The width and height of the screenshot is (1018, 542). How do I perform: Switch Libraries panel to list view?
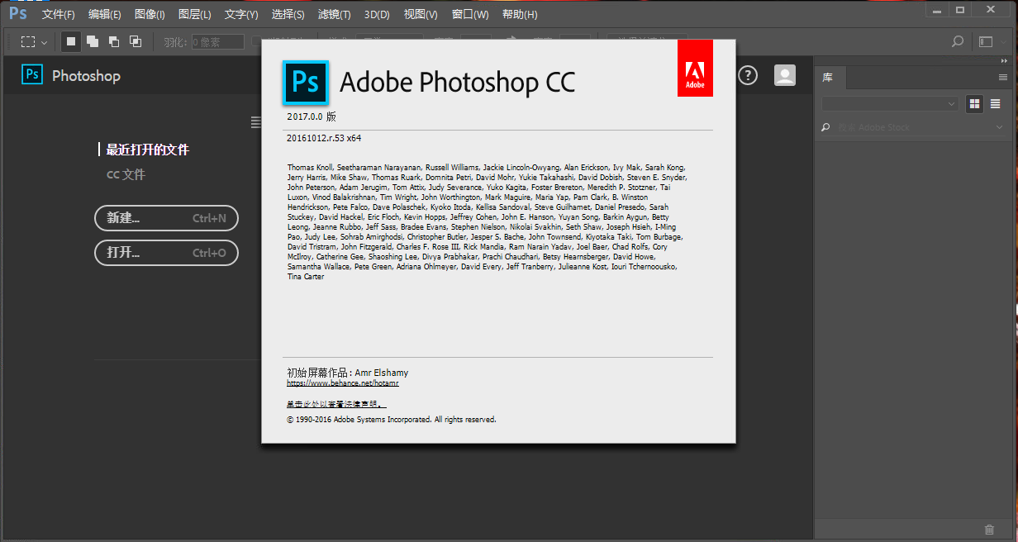[996, 104]
